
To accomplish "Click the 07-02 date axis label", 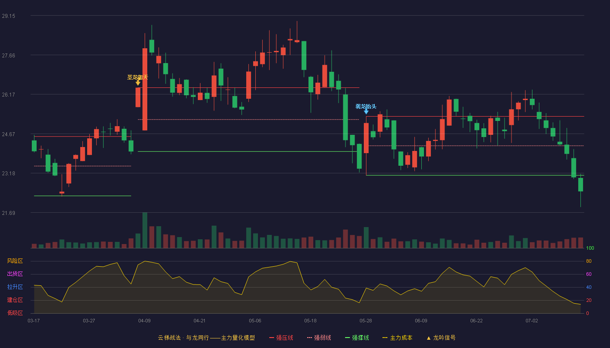I will click(532, 321).
